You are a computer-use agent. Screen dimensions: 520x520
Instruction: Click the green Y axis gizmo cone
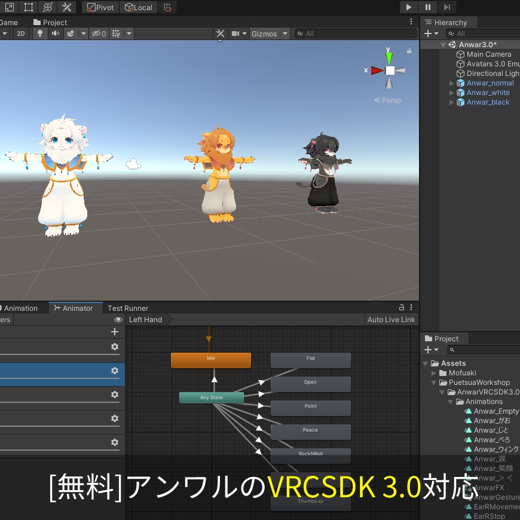coord(389,58)
